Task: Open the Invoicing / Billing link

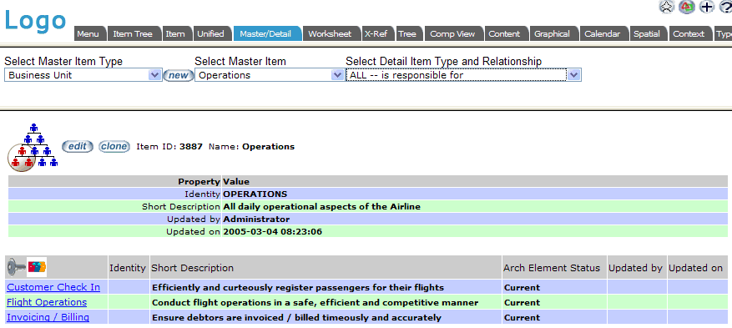Action: [48, 317]
